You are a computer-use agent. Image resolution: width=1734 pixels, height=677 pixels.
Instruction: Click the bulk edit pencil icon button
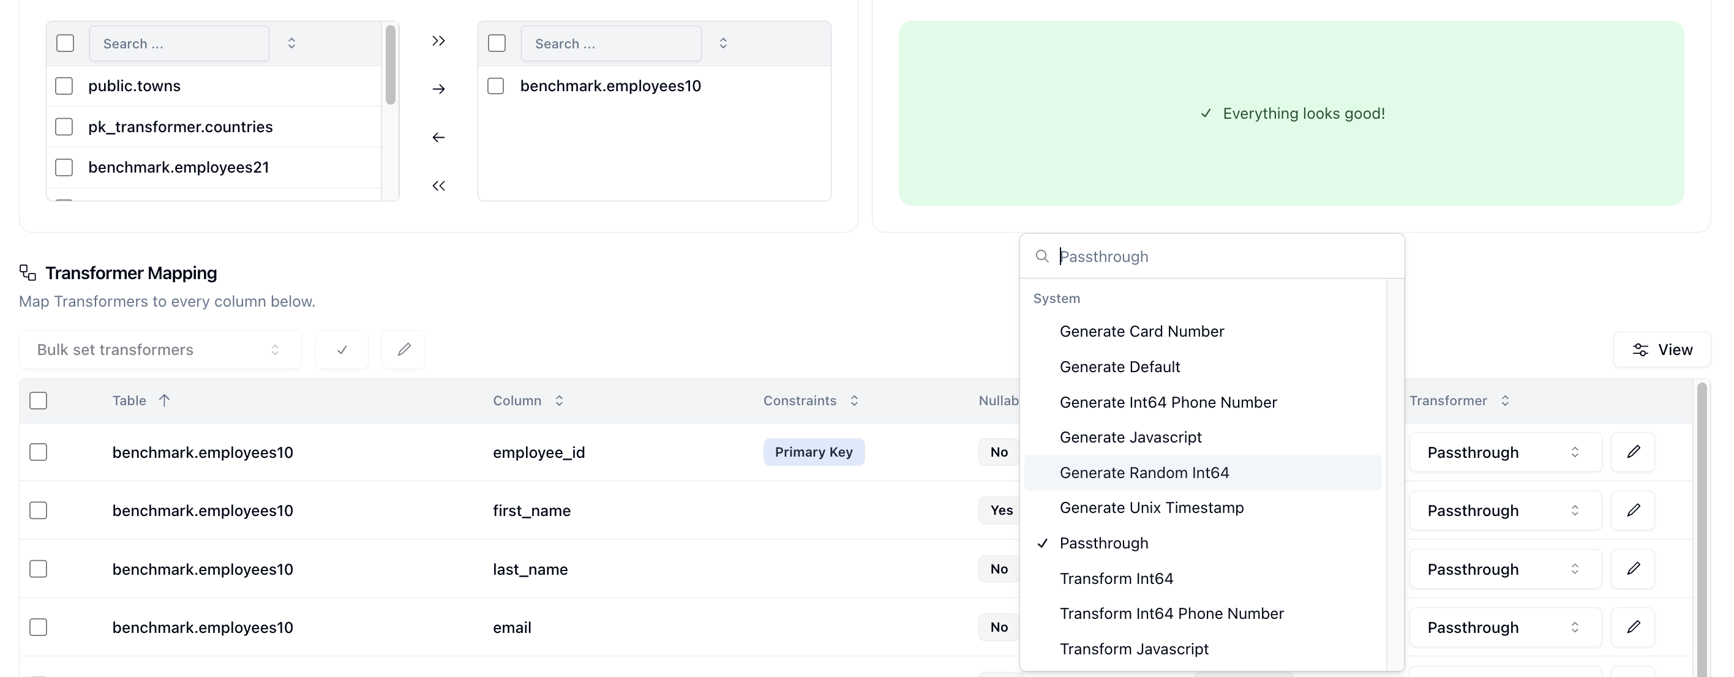pyautogui.click(x=403, y=350)
